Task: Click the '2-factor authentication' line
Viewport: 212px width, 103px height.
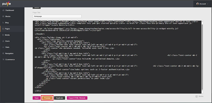Action: click(x=88, y=70)
